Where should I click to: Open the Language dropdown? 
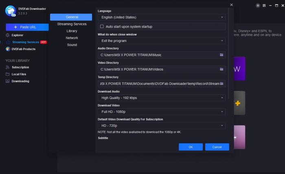point(162,17)
